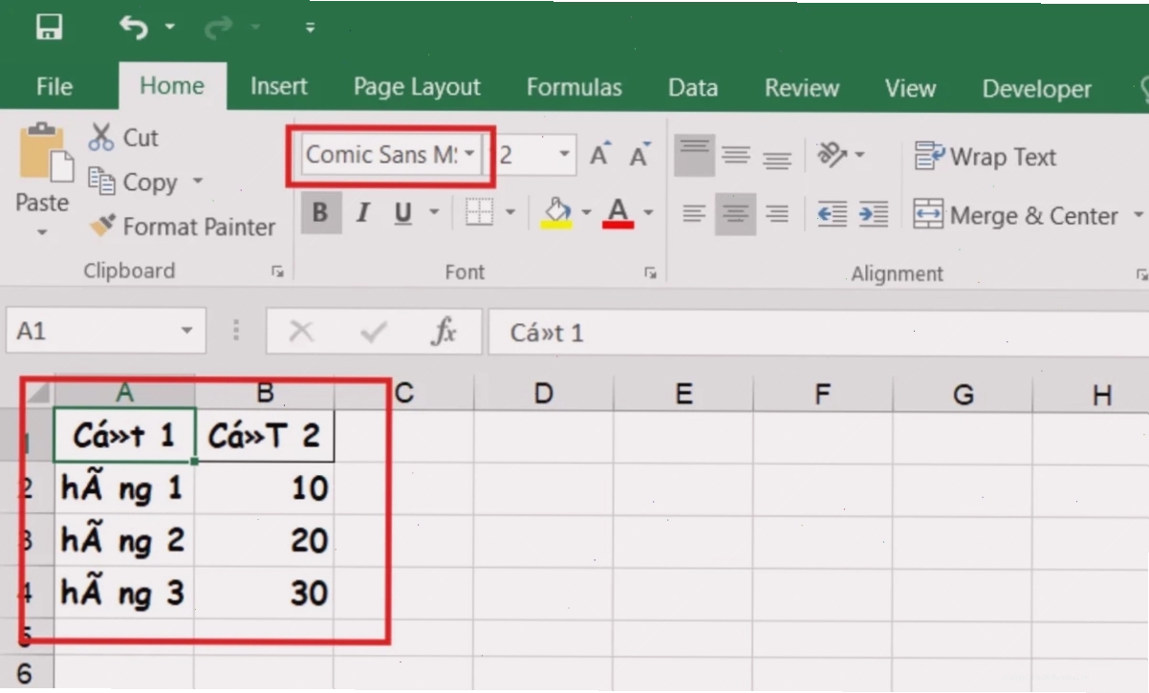Toggle Bold formatting

point(320,213)
